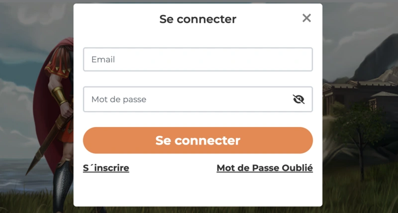Dismiss the login modal via X icon
The image size is (398, 213).
click(x=306, y=18)
